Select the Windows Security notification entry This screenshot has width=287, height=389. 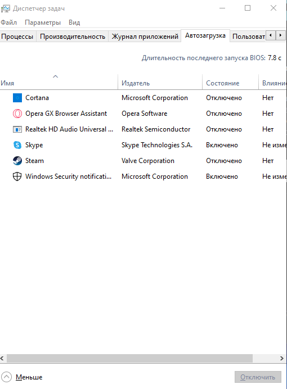[68, 177]
